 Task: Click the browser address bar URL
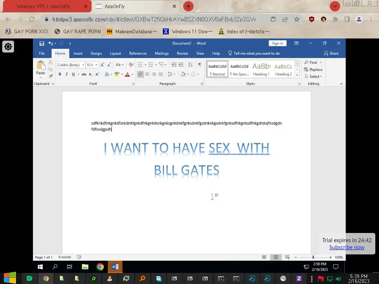coord(154,19)
